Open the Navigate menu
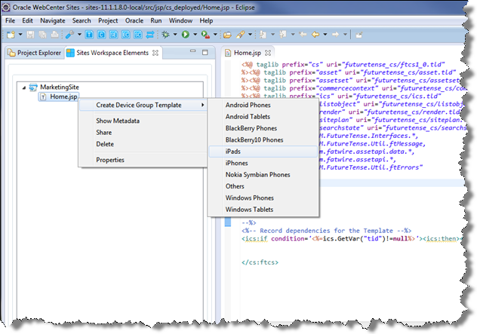477x334 pixels. (x=53, y=20)
